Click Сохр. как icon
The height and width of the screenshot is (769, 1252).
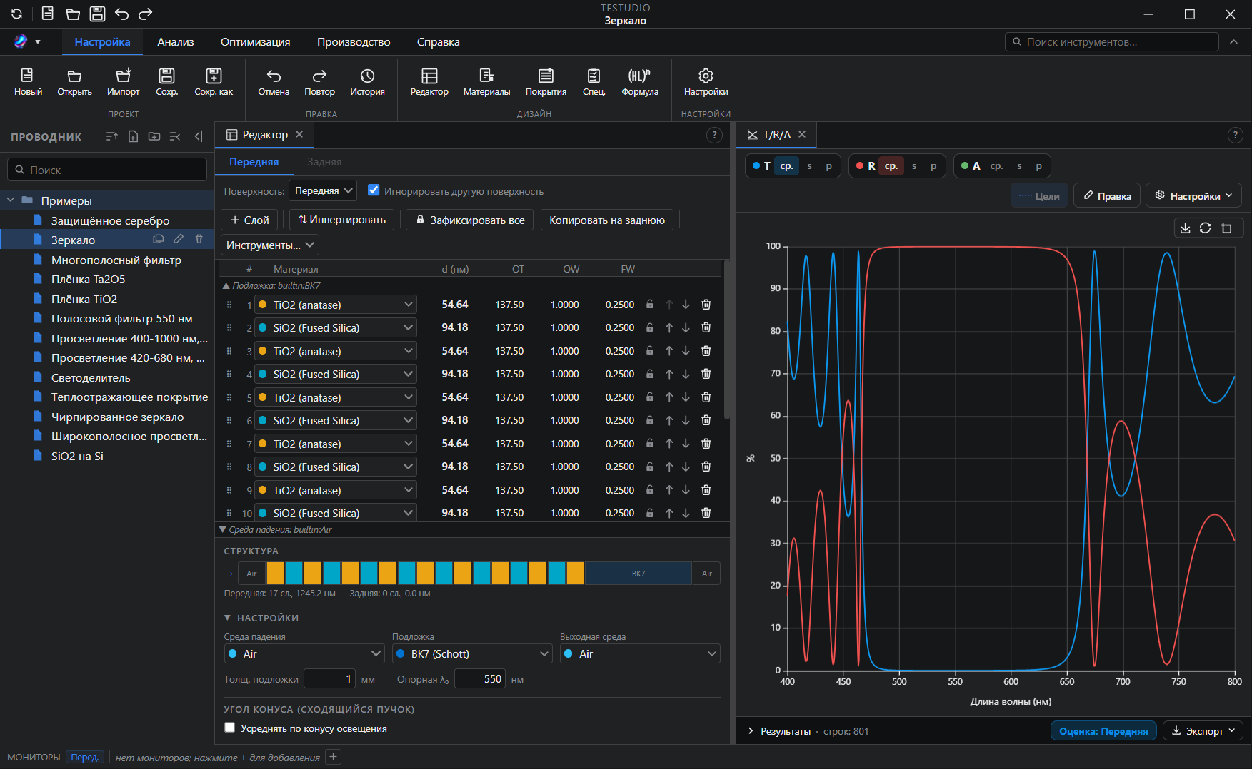[x=214, y=82]
